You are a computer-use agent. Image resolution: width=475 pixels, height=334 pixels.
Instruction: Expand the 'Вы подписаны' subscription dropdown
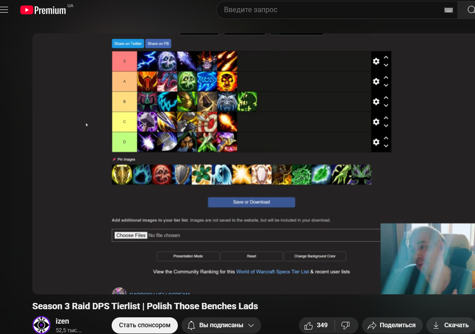[221, 325]
